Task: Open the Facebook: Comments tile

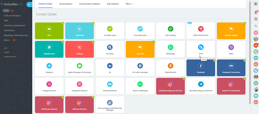Action: tap(231, 68)
